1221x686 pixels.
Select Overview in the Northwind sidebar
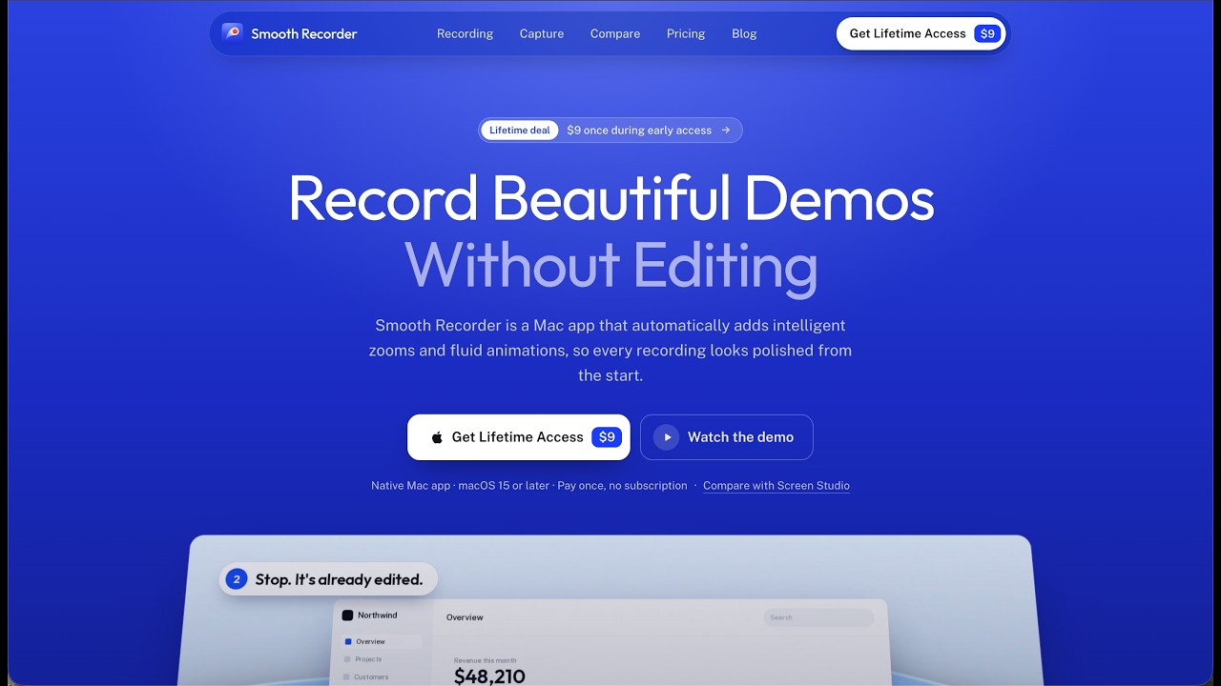[x=382, y=642]
